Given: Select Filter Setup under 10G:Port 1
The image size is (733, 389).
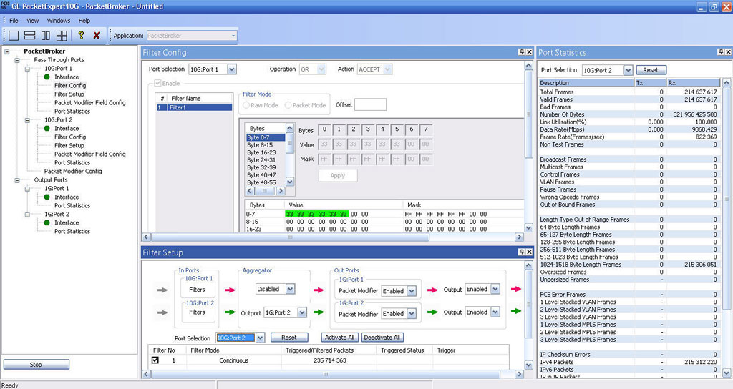Looking at the screenshot, I should pyautogui.click(x=69, y=94).
